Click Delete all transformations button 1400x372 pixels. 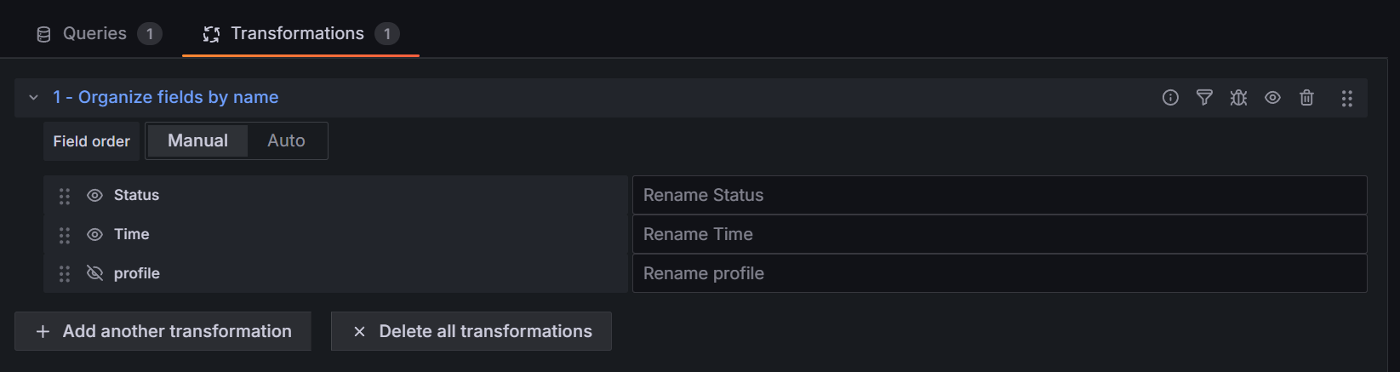click(x=471, y=331)
